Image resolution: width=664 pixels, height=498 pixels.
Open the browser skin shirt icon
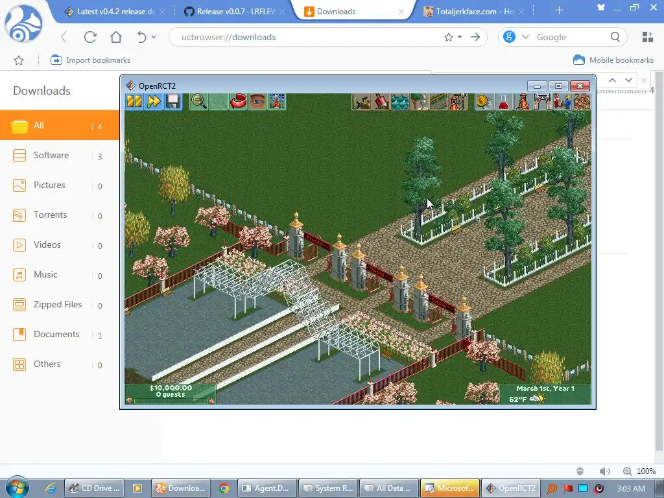coord(600,7)
